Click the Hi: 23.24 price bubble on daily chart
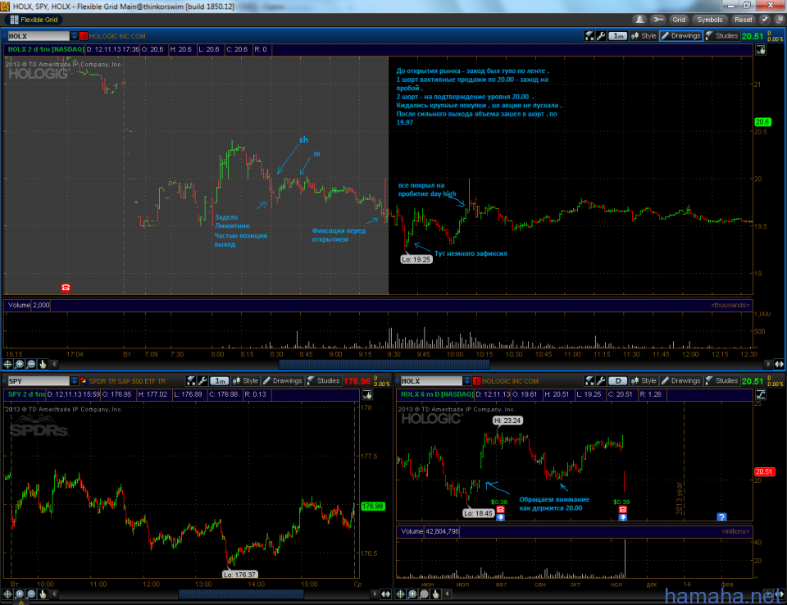787x605 pixels. click(x=507, y=421)
